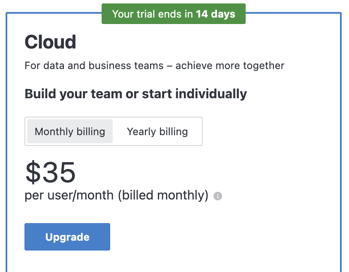
Task: Switch to Yearly billing
Action: click(x=157, y=131)
